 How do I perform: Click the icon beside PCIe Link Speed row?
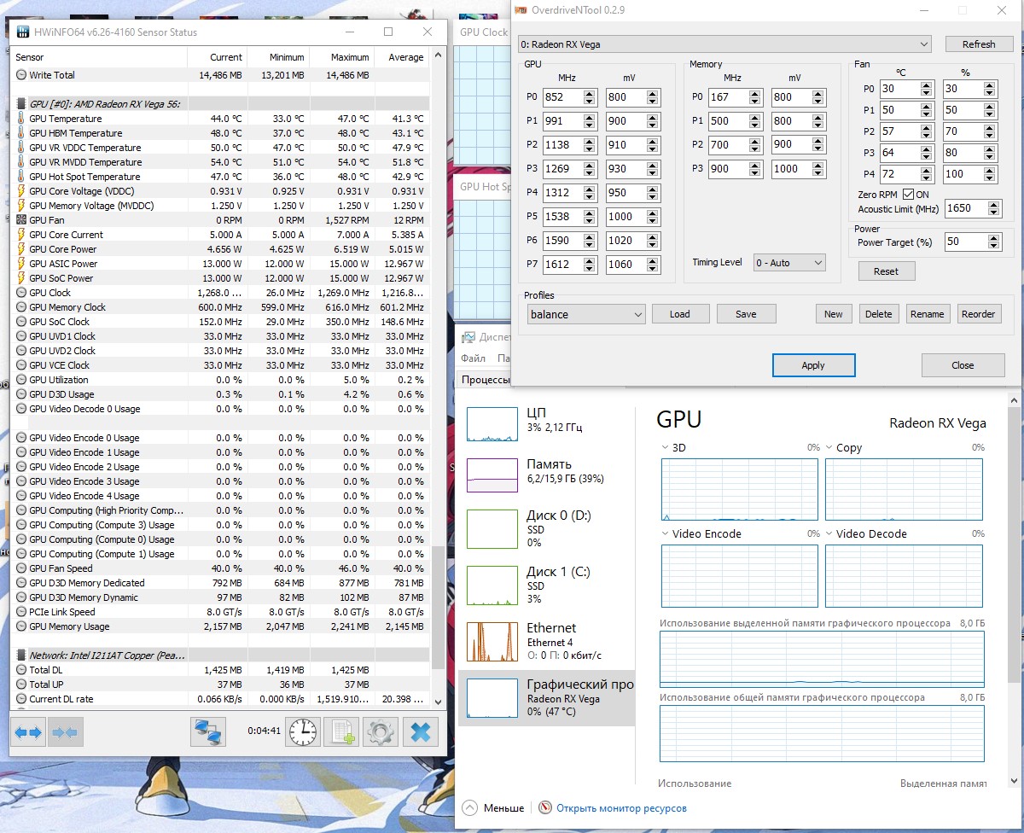point(21,612)
